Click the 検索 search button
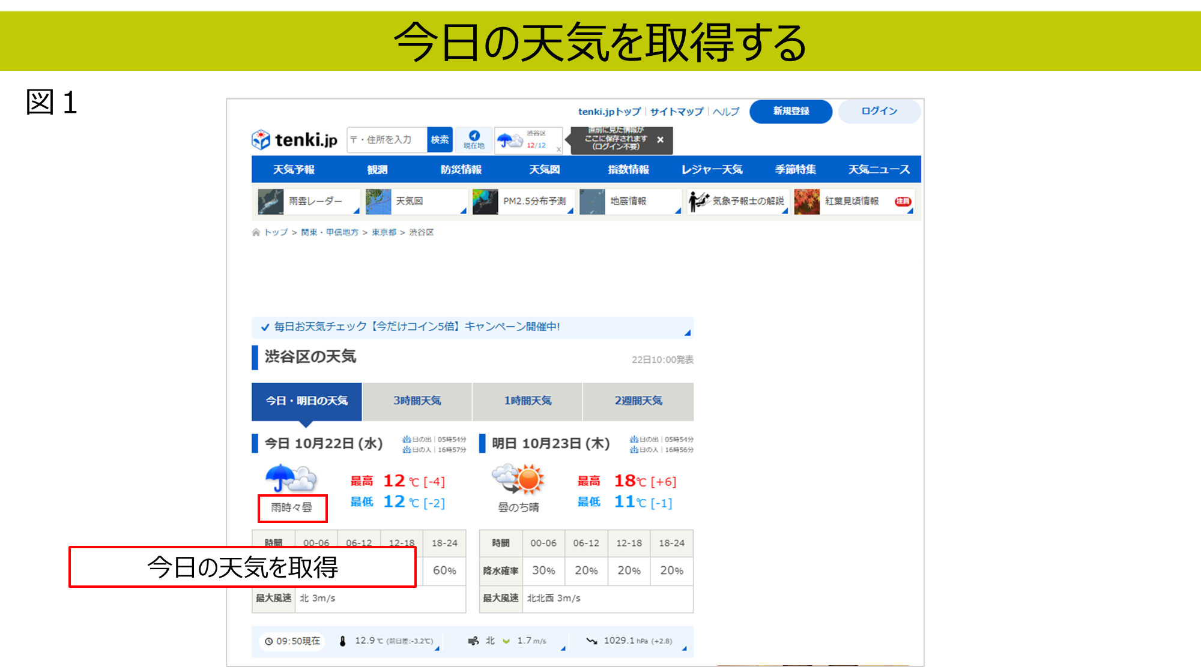The width and height of the screenshot is (1201, 667). pyautogui.click(x=440, y=140)
